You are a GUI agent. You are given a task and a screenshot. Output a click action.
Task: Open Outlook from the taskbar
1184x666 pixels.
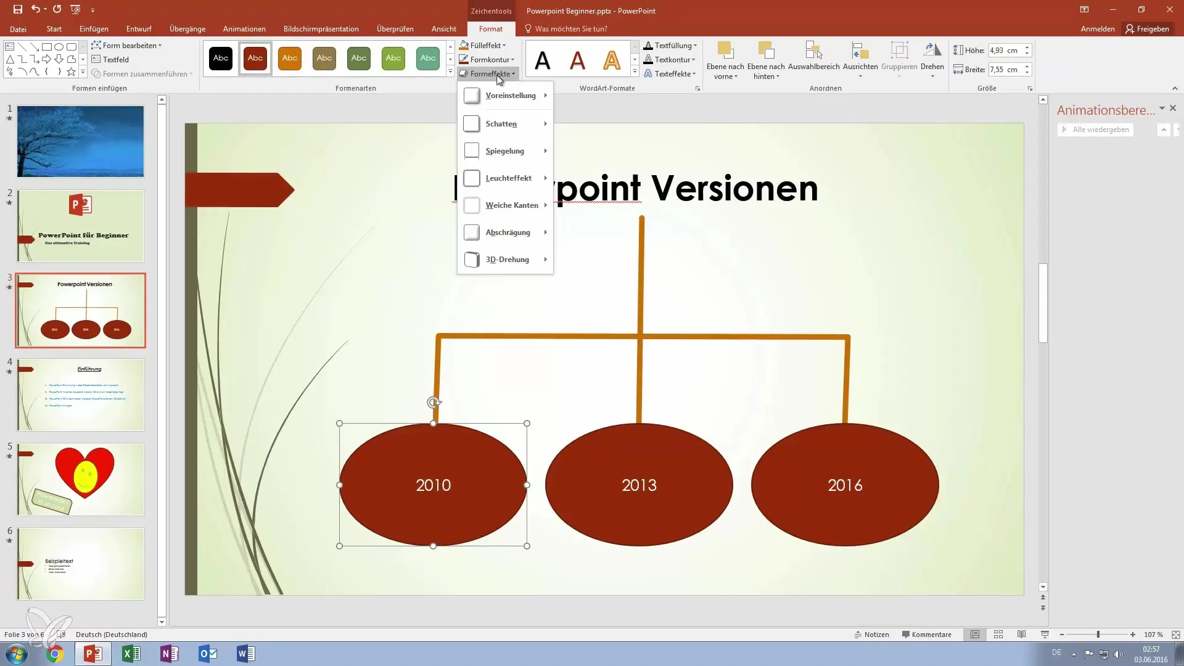208,654
